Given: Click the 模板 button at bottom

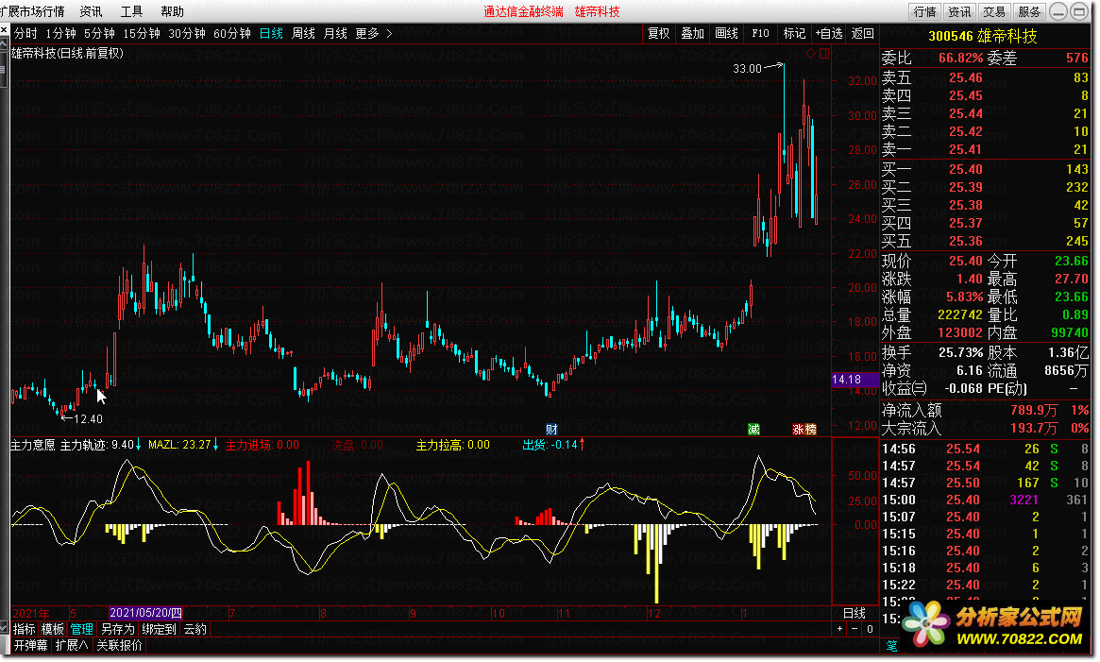Looking at the screenshot, I should tap(53, 629).
